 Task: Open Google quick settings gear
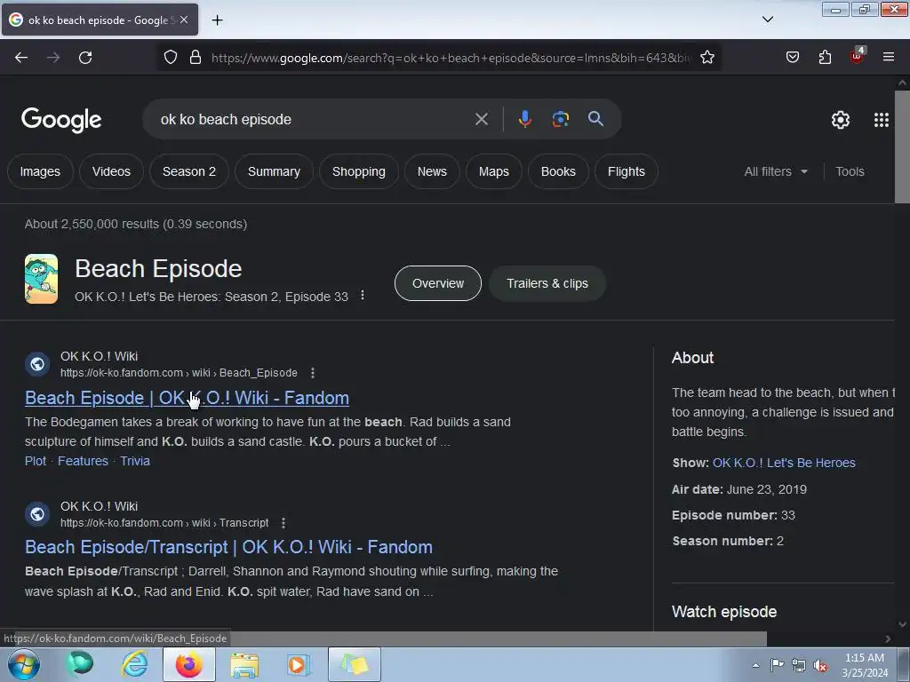[840, 120]
